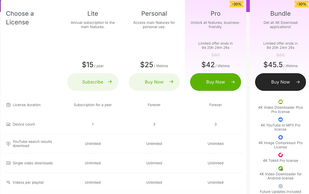Click the 4K Video Downloader Plus icon
Screen dimensions: 309x194
pos(280,102)
